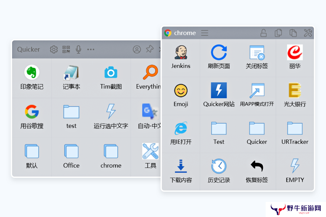Image resolution: width=326 pixels, height=217 pixels.
Task: Toggle the lock icon in chrome panel
Action: [x=264, y=33]
